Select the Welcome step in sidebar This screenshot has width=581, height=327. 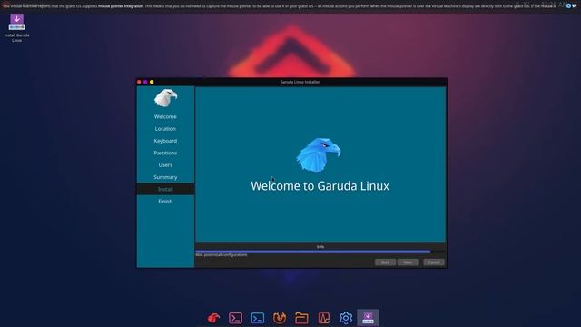(165, 116)
